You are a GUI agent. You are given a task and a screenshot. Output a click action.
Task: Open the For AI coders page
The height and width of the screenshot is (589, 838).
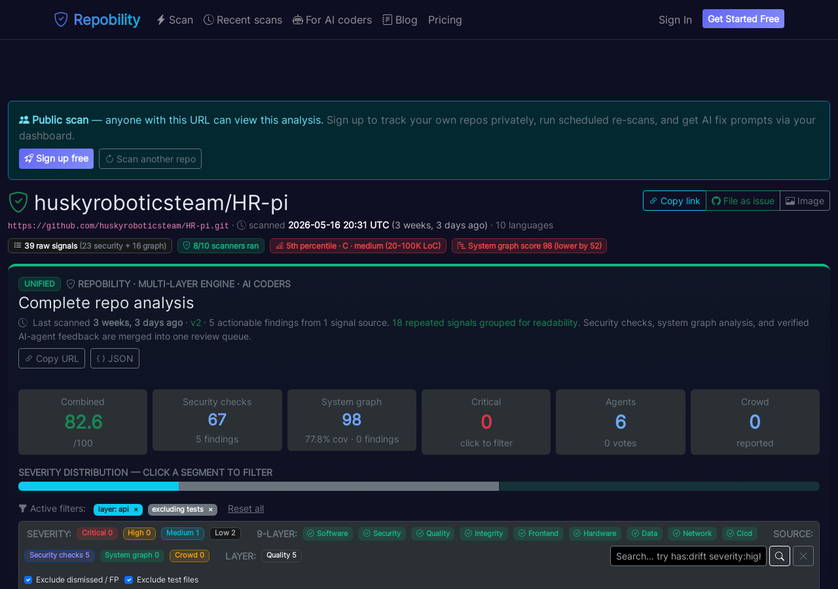333,20
